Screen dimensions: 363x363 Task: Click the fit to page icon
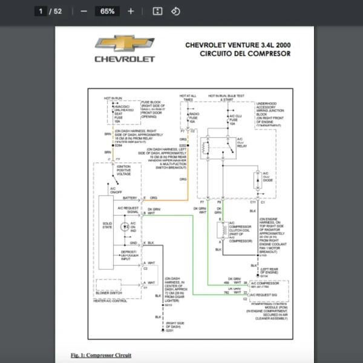(x=157, y=11)
